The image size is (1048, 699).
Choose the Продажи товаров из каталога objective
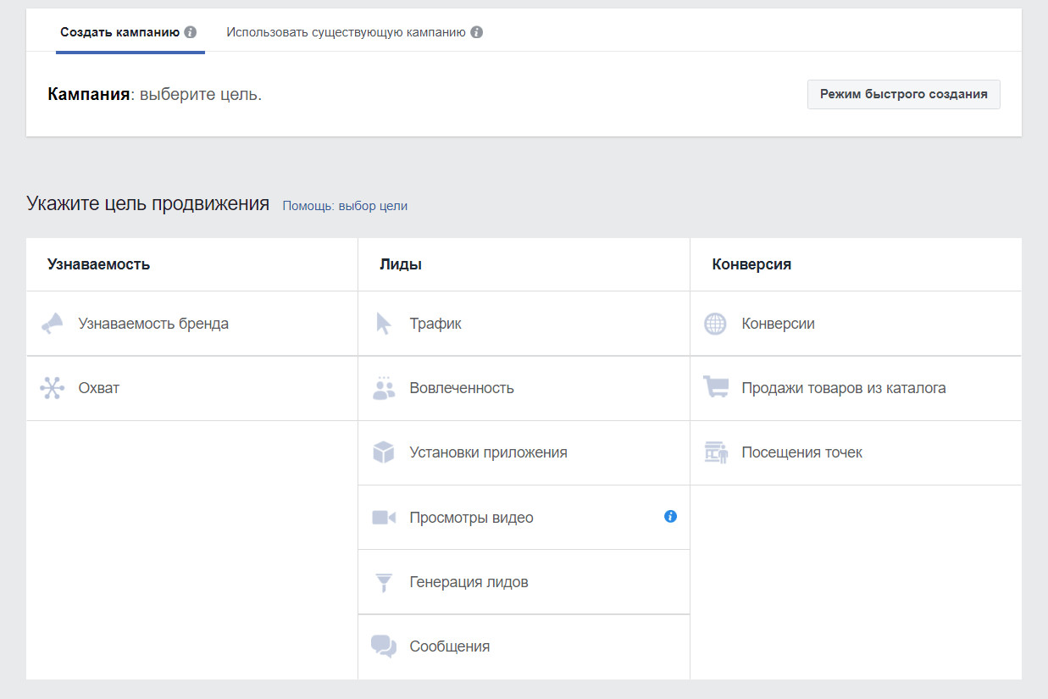coord(843,388)
